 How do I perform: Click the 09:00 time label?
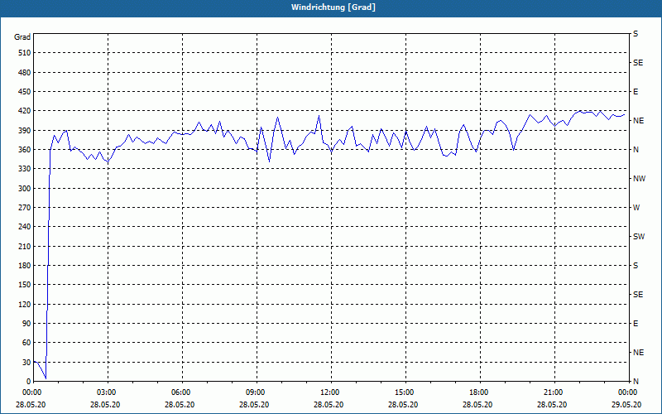click(257, 392)
